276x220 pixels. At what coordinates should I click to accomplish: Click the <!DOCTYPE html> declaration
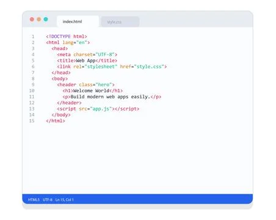coord(67,37)
